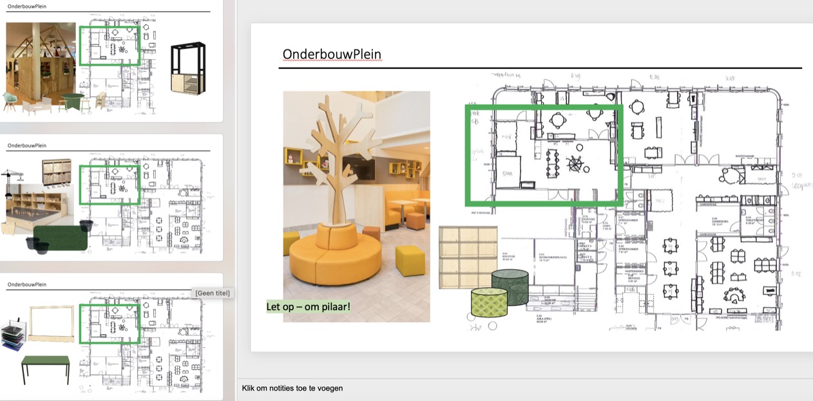Click the divider between thumbnails and slide editor
This screenshot has height=401, width=813.
236,193
